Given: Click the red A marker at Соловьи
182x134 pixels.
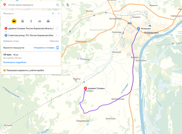Looking at the screenshot, I should pos(86,89).
